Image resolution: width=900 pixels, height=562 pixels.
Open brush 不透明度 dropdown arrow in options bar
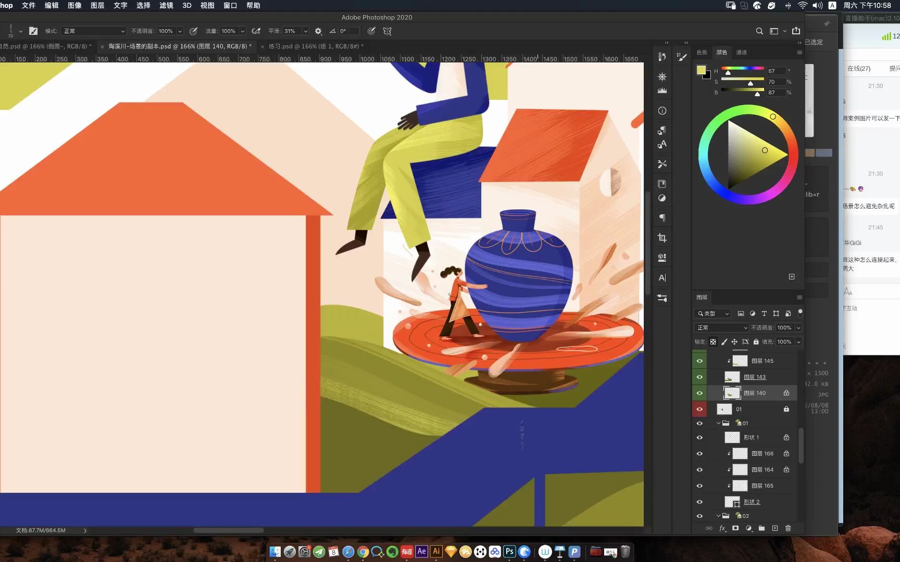point(180,31)
